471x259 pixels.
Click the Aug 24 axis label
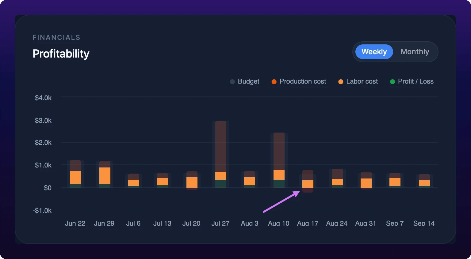[337, 223]
